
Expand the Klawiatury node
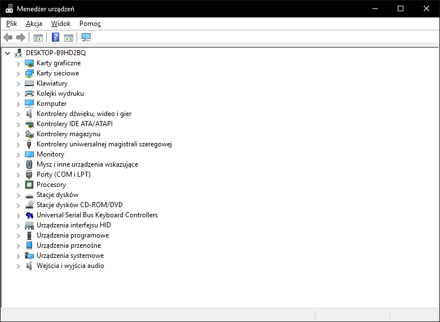[18, 84]
